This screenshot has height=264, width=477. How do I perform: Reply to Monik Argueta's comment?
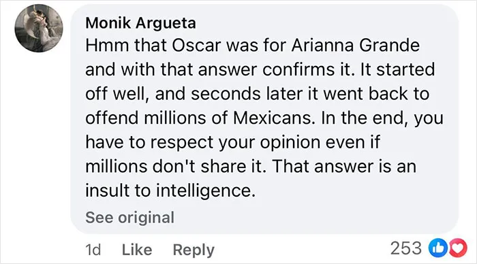tap(194, 250)
